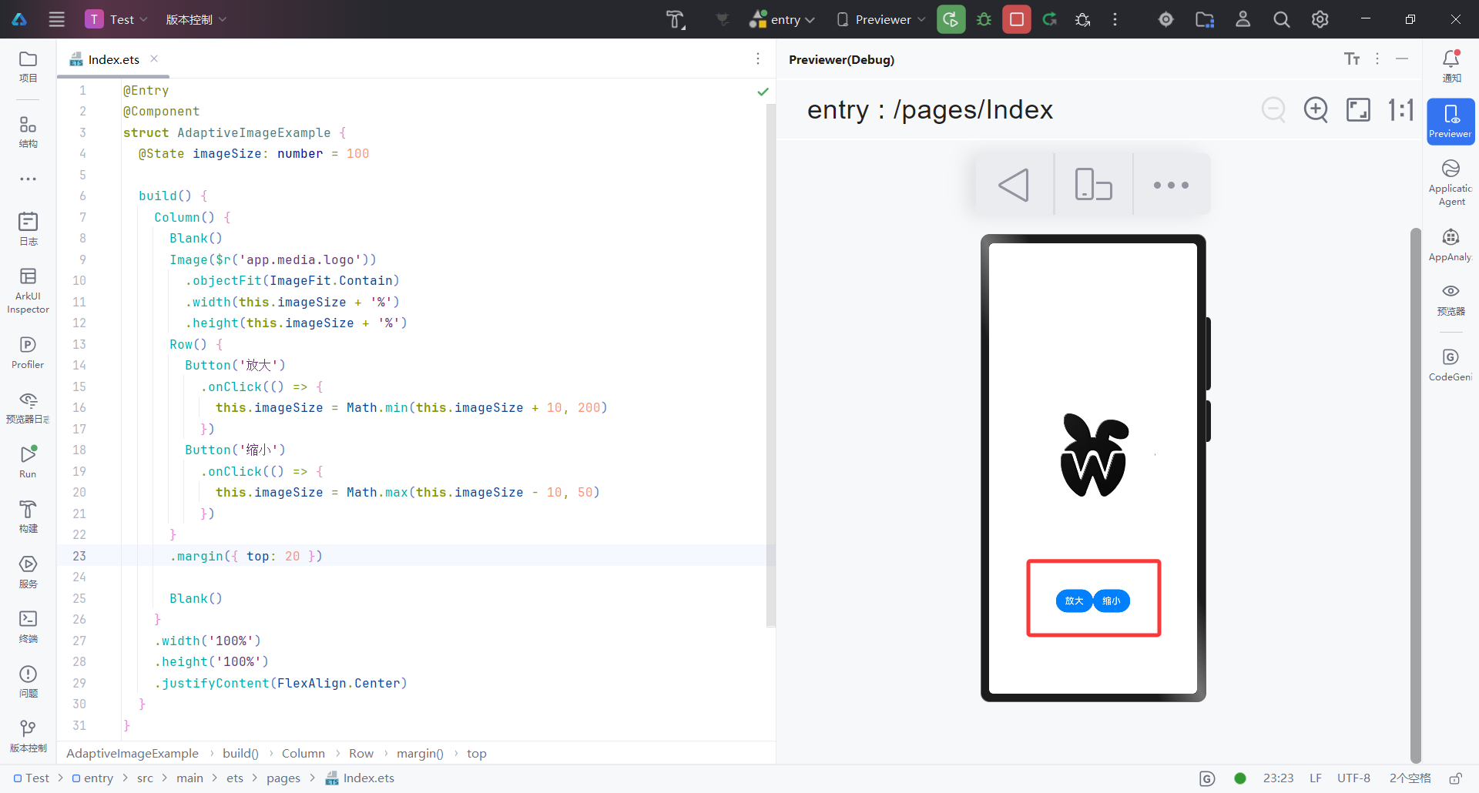The height and width of the screenshot is (793, 1479).
Task: Open the Run panel
Action: coord(28,461)
